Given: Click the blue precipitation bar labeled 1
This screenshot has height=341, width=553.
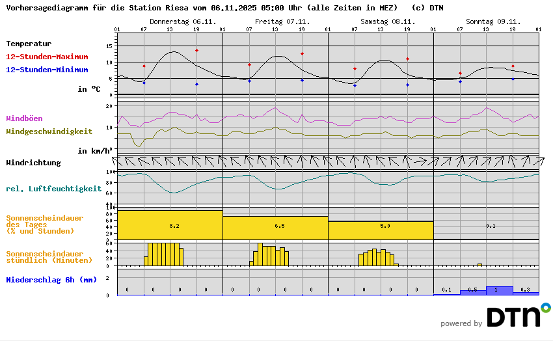Looking at the screenshot, I should tap(500, 290).
